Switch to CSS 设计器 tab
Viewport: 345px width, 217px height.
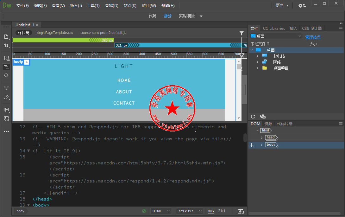312,29
